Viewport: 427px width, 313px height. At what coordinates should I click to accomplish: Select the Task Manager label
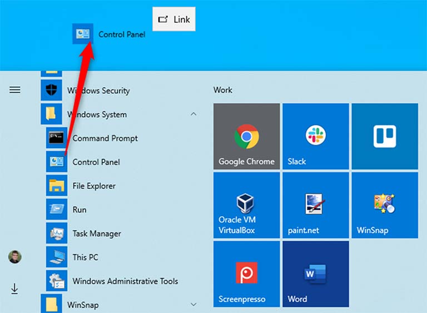point(97,234)
